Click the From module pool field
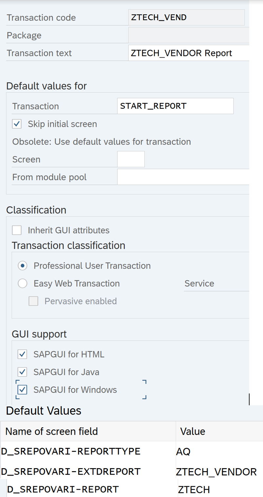The height and width of the screenshot is (497, 263). coord(183,177)
